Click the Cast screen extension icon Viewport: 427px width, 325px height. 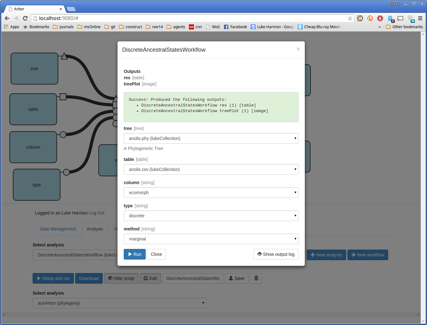[x=400, y=18]
